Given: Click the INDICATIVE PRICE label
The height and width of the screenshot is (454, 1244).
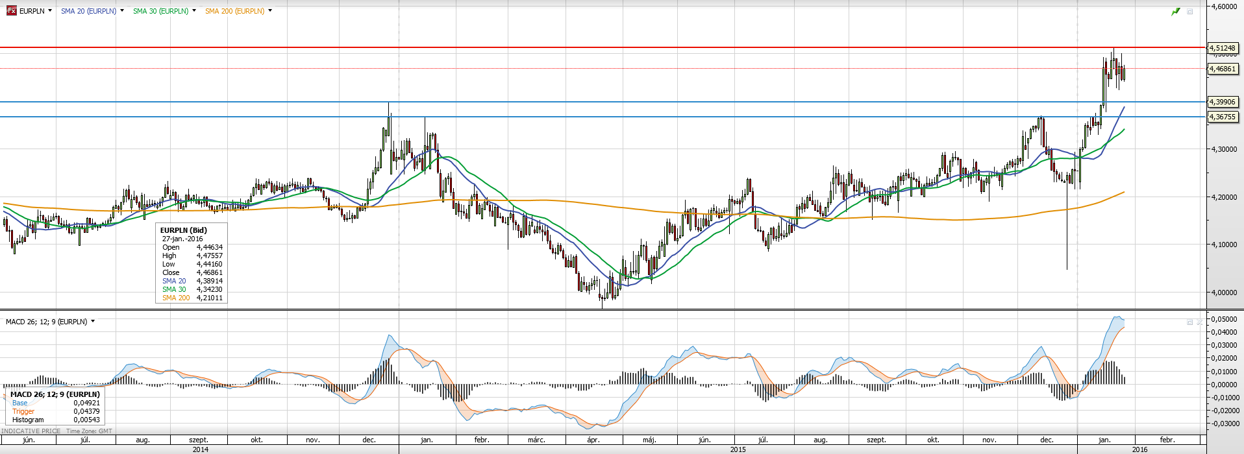Looking at the screenshot, I should pyautogui.click(x=31, y=431).
